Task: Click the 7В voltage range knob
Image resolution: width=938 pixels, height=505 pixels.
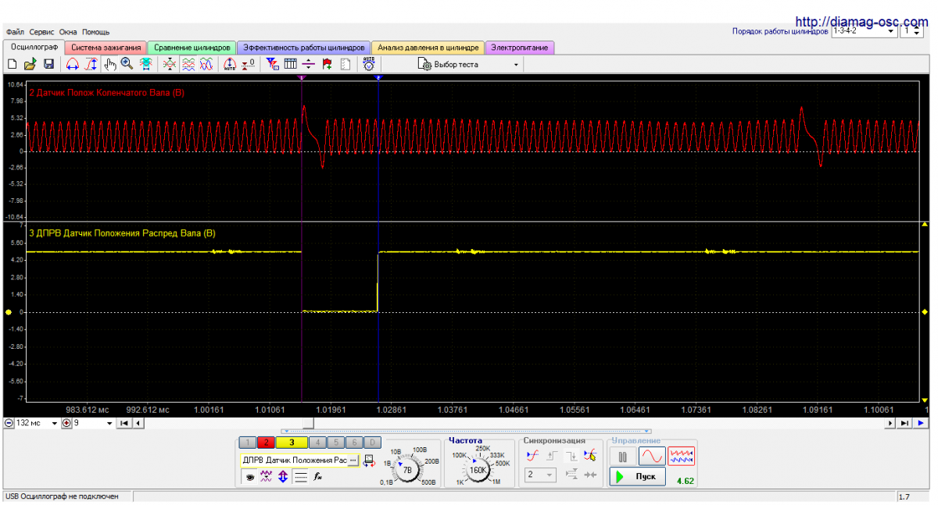Action: [407, 469]
